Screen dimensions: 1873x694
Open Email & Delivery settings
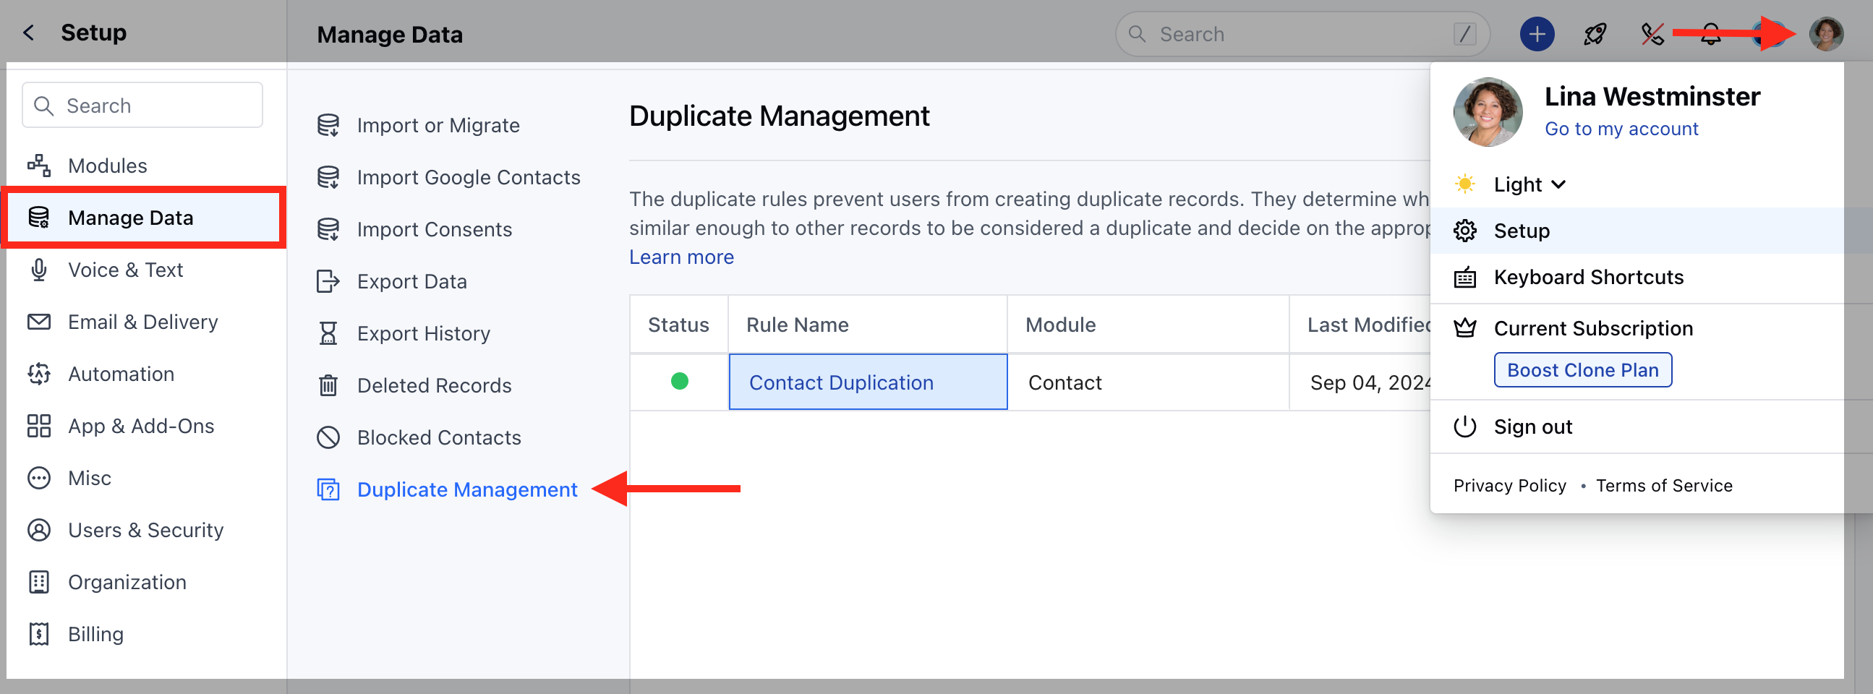[142, 322]
